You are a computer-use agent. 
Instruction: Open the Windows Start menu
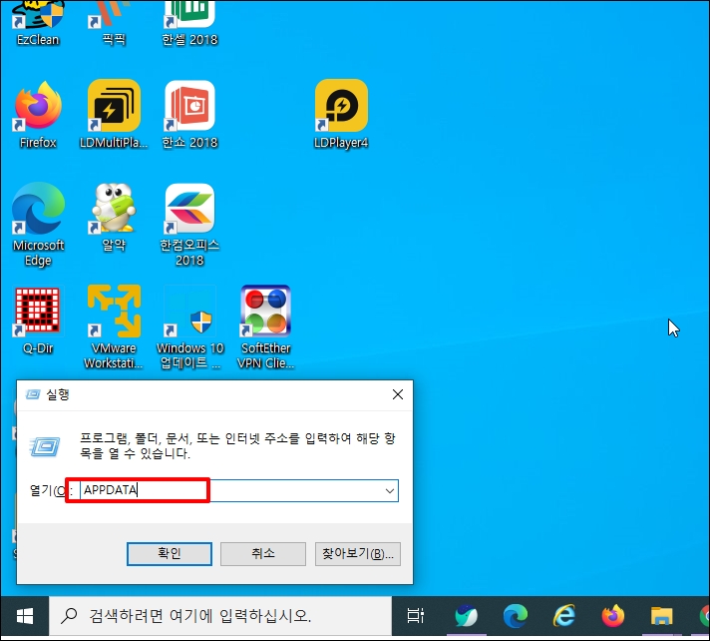[25, 616]
